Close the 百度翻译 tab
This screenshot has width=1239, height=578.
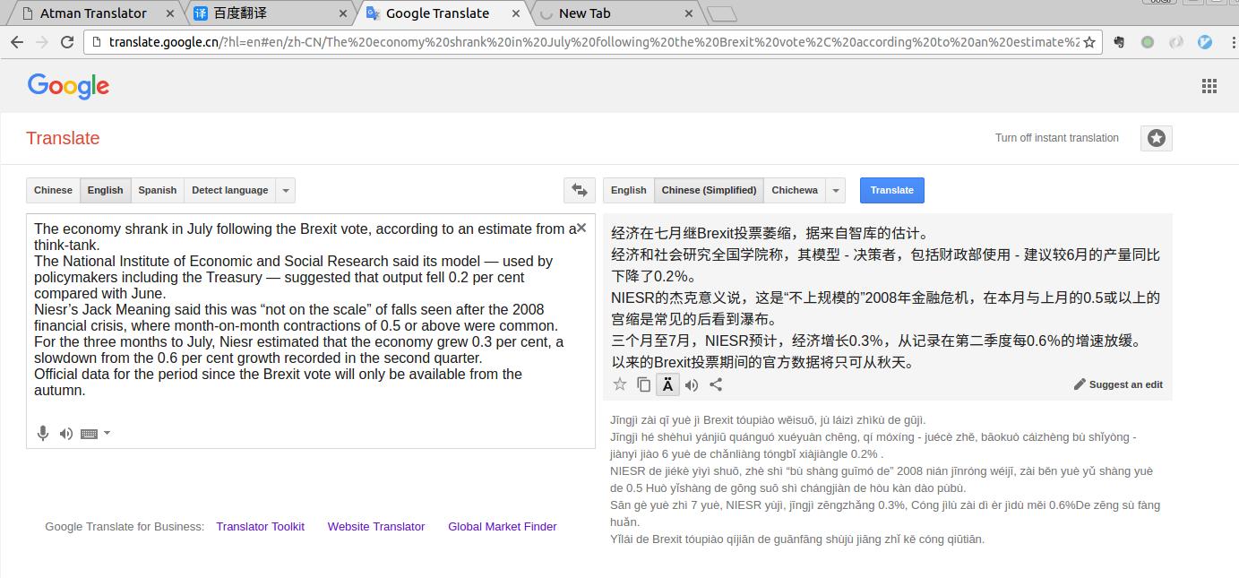tap(343, 13)
